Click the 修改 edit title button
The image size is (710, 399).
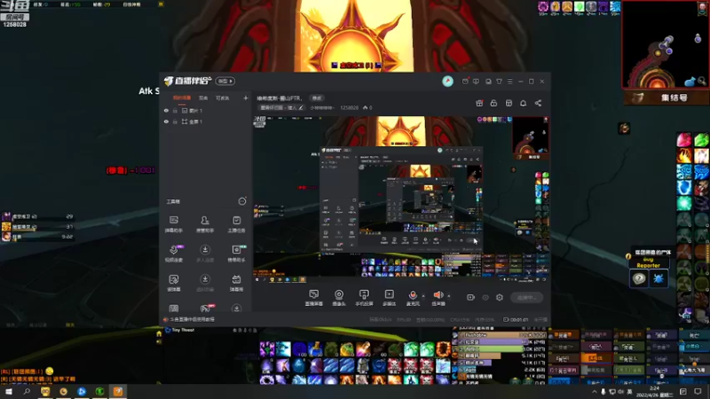[x=317, y=98]
